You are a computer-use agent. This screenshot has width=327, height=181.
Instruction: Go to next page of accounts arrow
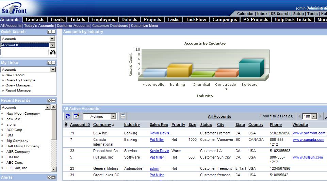point(321,116)
